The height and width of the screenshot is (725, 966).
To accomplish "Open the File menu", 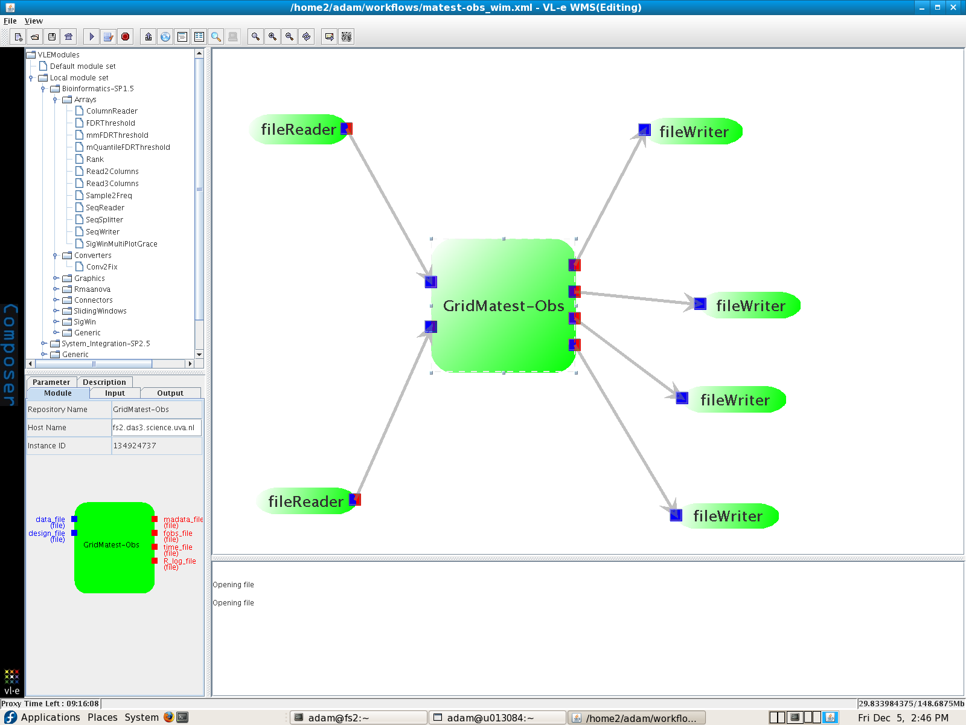I will (10, 21).
